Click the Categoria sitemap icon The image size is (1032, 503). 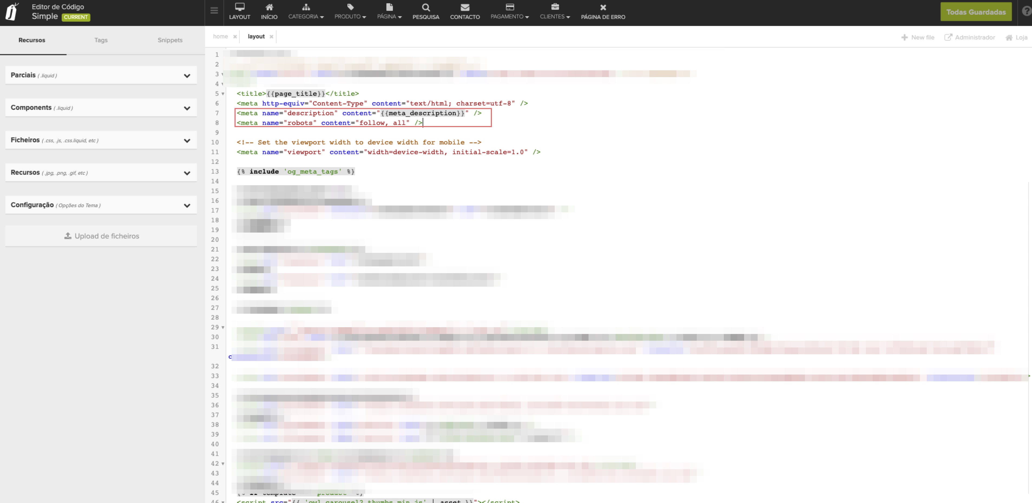306,7
